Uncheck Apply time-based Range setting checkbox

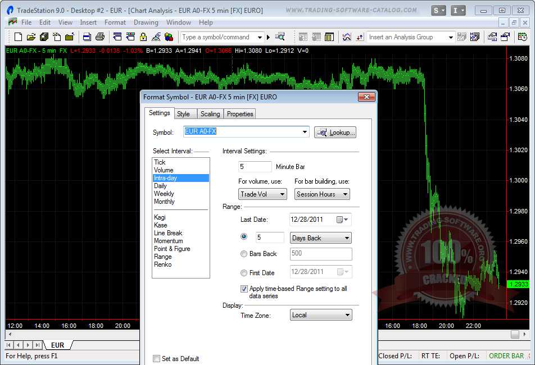(244, 289)
